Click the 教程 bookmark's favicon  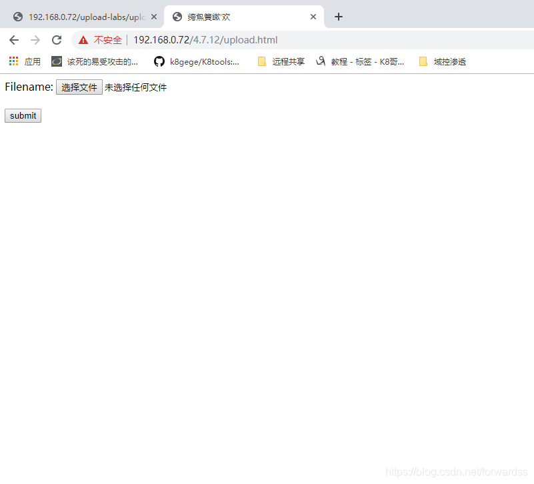321,61
